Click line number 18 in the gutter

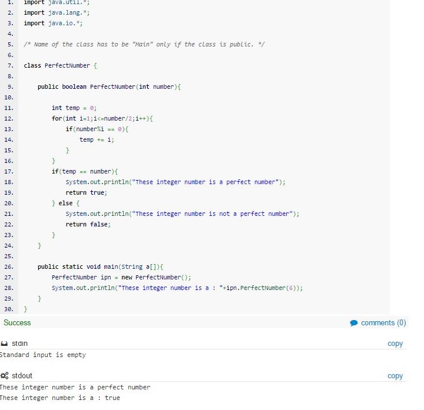click(x=9, y=182)
